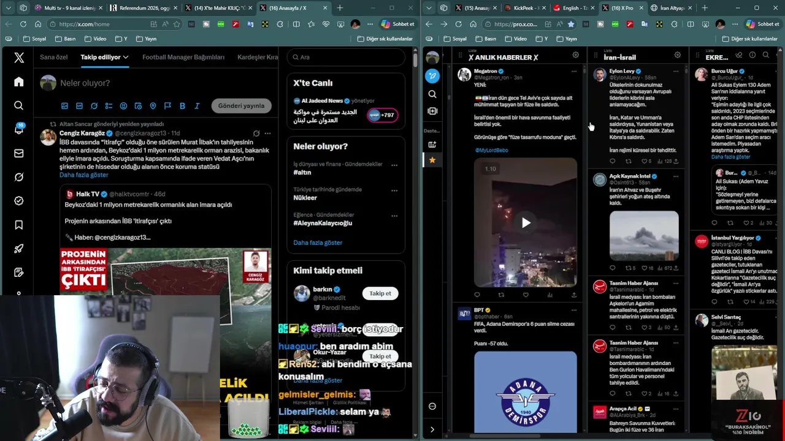Screen dimensions: 785x441
Task: Open @MyLordBebo mention in Megatron tweet
Action: (491, 150)
